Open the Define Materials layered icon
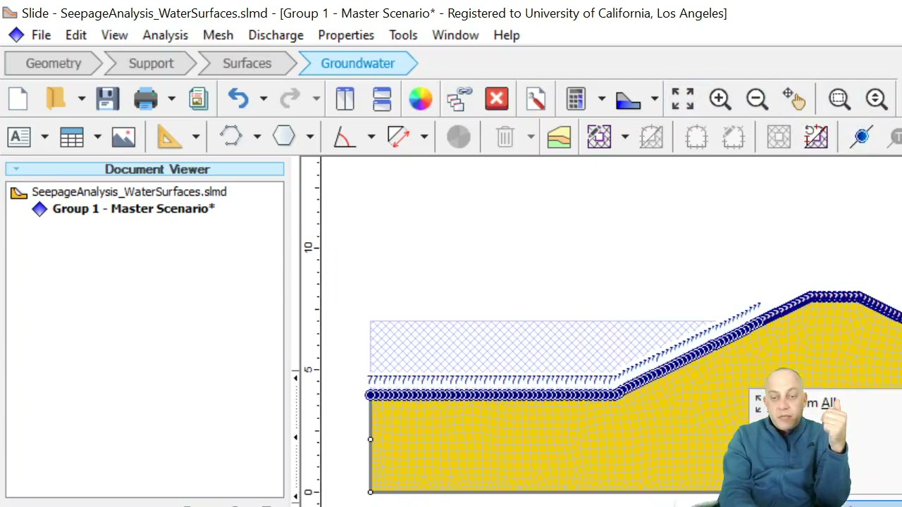Image resolution: width=902 pixels, height=507 pixels. coord(559,137)
